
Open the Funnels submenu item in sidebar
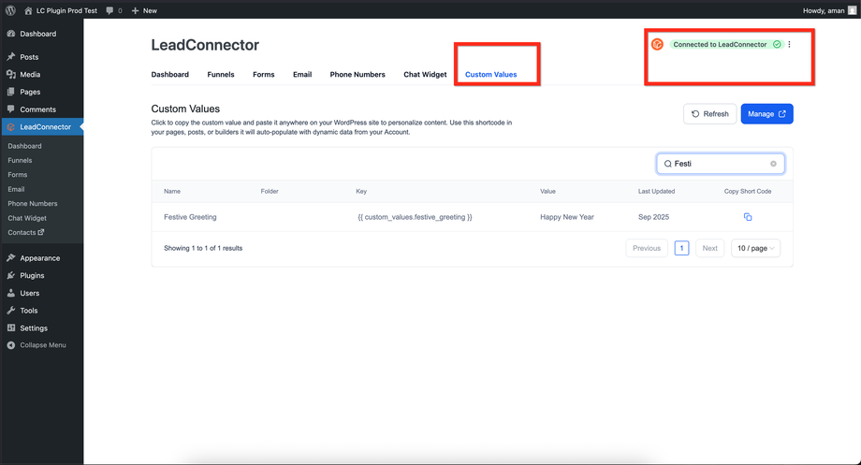pyautogui.click(x=20, y=160)
